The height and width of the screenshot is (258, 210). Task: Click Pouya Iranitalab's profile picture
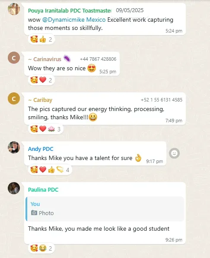(14, 9)
